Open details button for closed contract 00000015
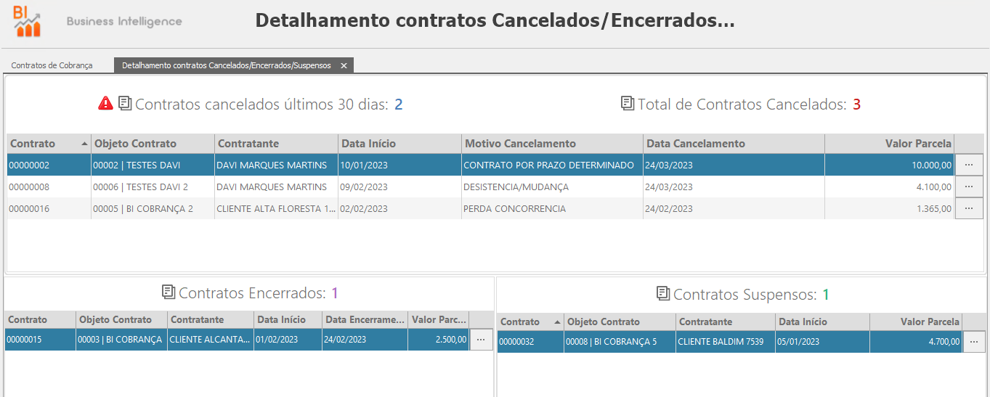The image size is (990, 397). click(x=481, y=339)
